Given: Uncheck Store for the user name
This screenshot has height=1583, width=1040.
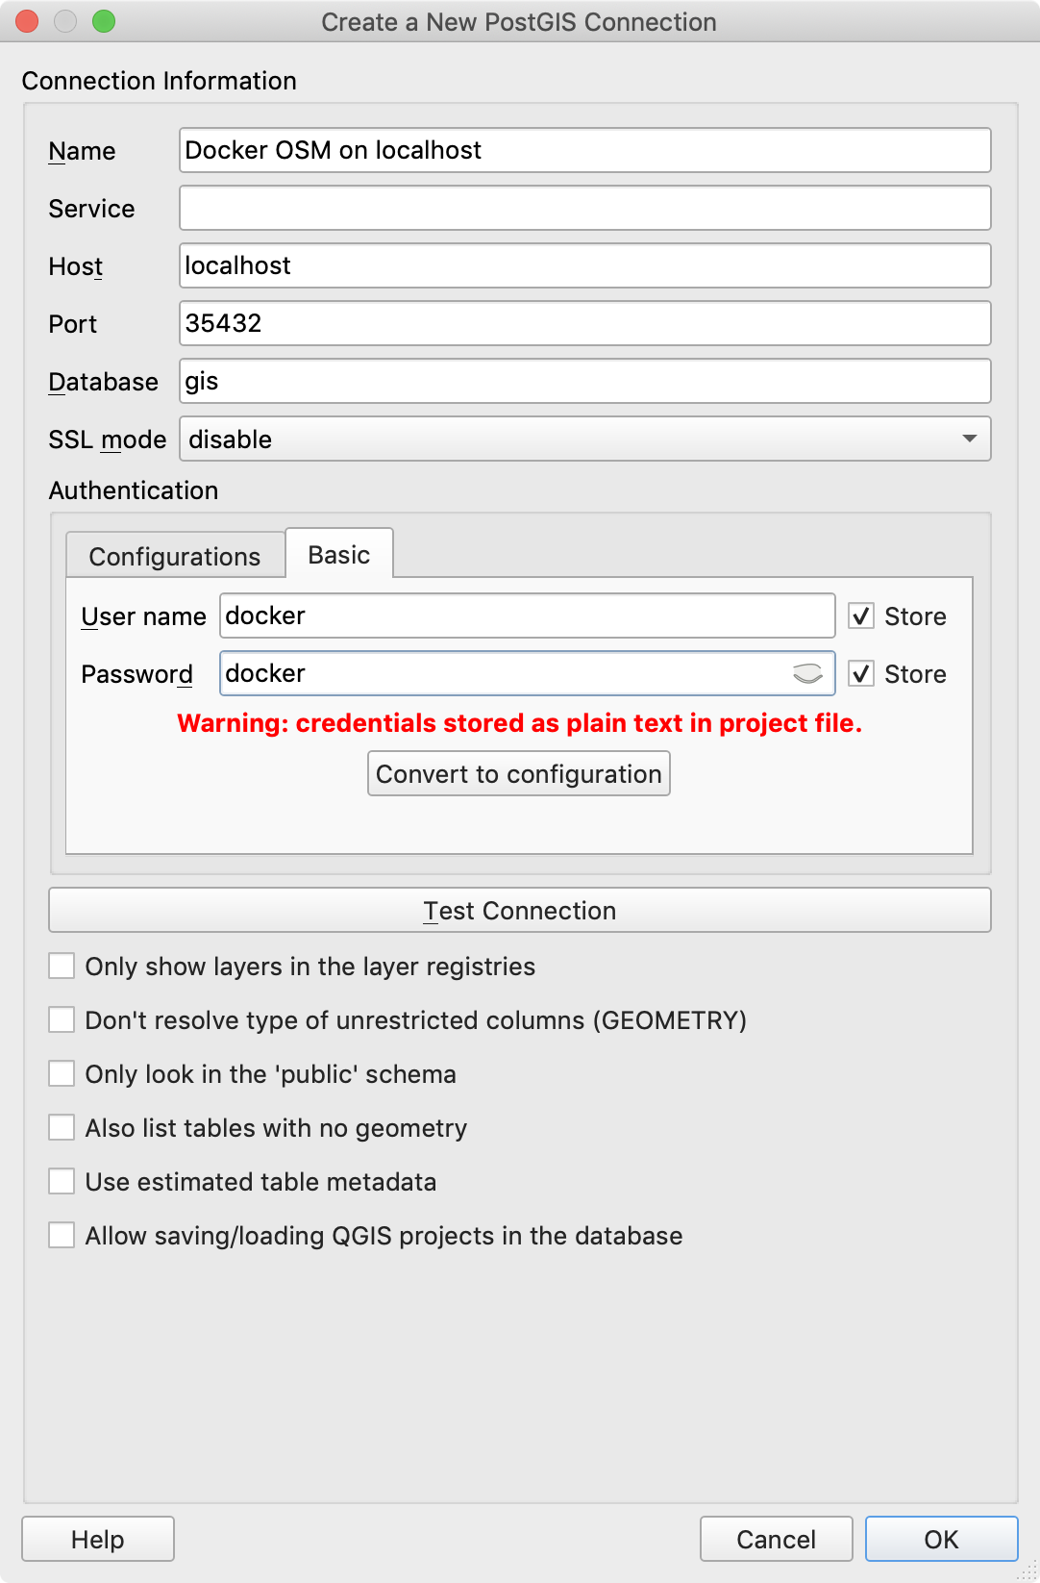Looking at the screenshot, I should coord(861,616).
